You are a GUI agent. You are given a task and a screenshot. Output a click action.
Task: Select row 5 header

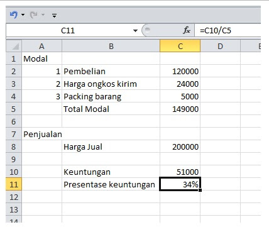(x=14, y=109)
